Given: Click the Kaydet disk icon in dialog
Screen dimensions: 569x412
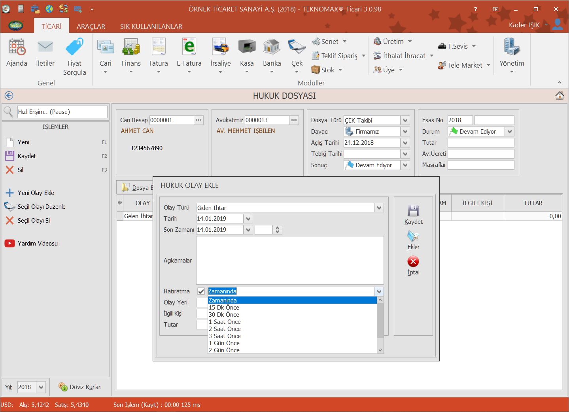Looking at the screenshot, I should [413, 211].
